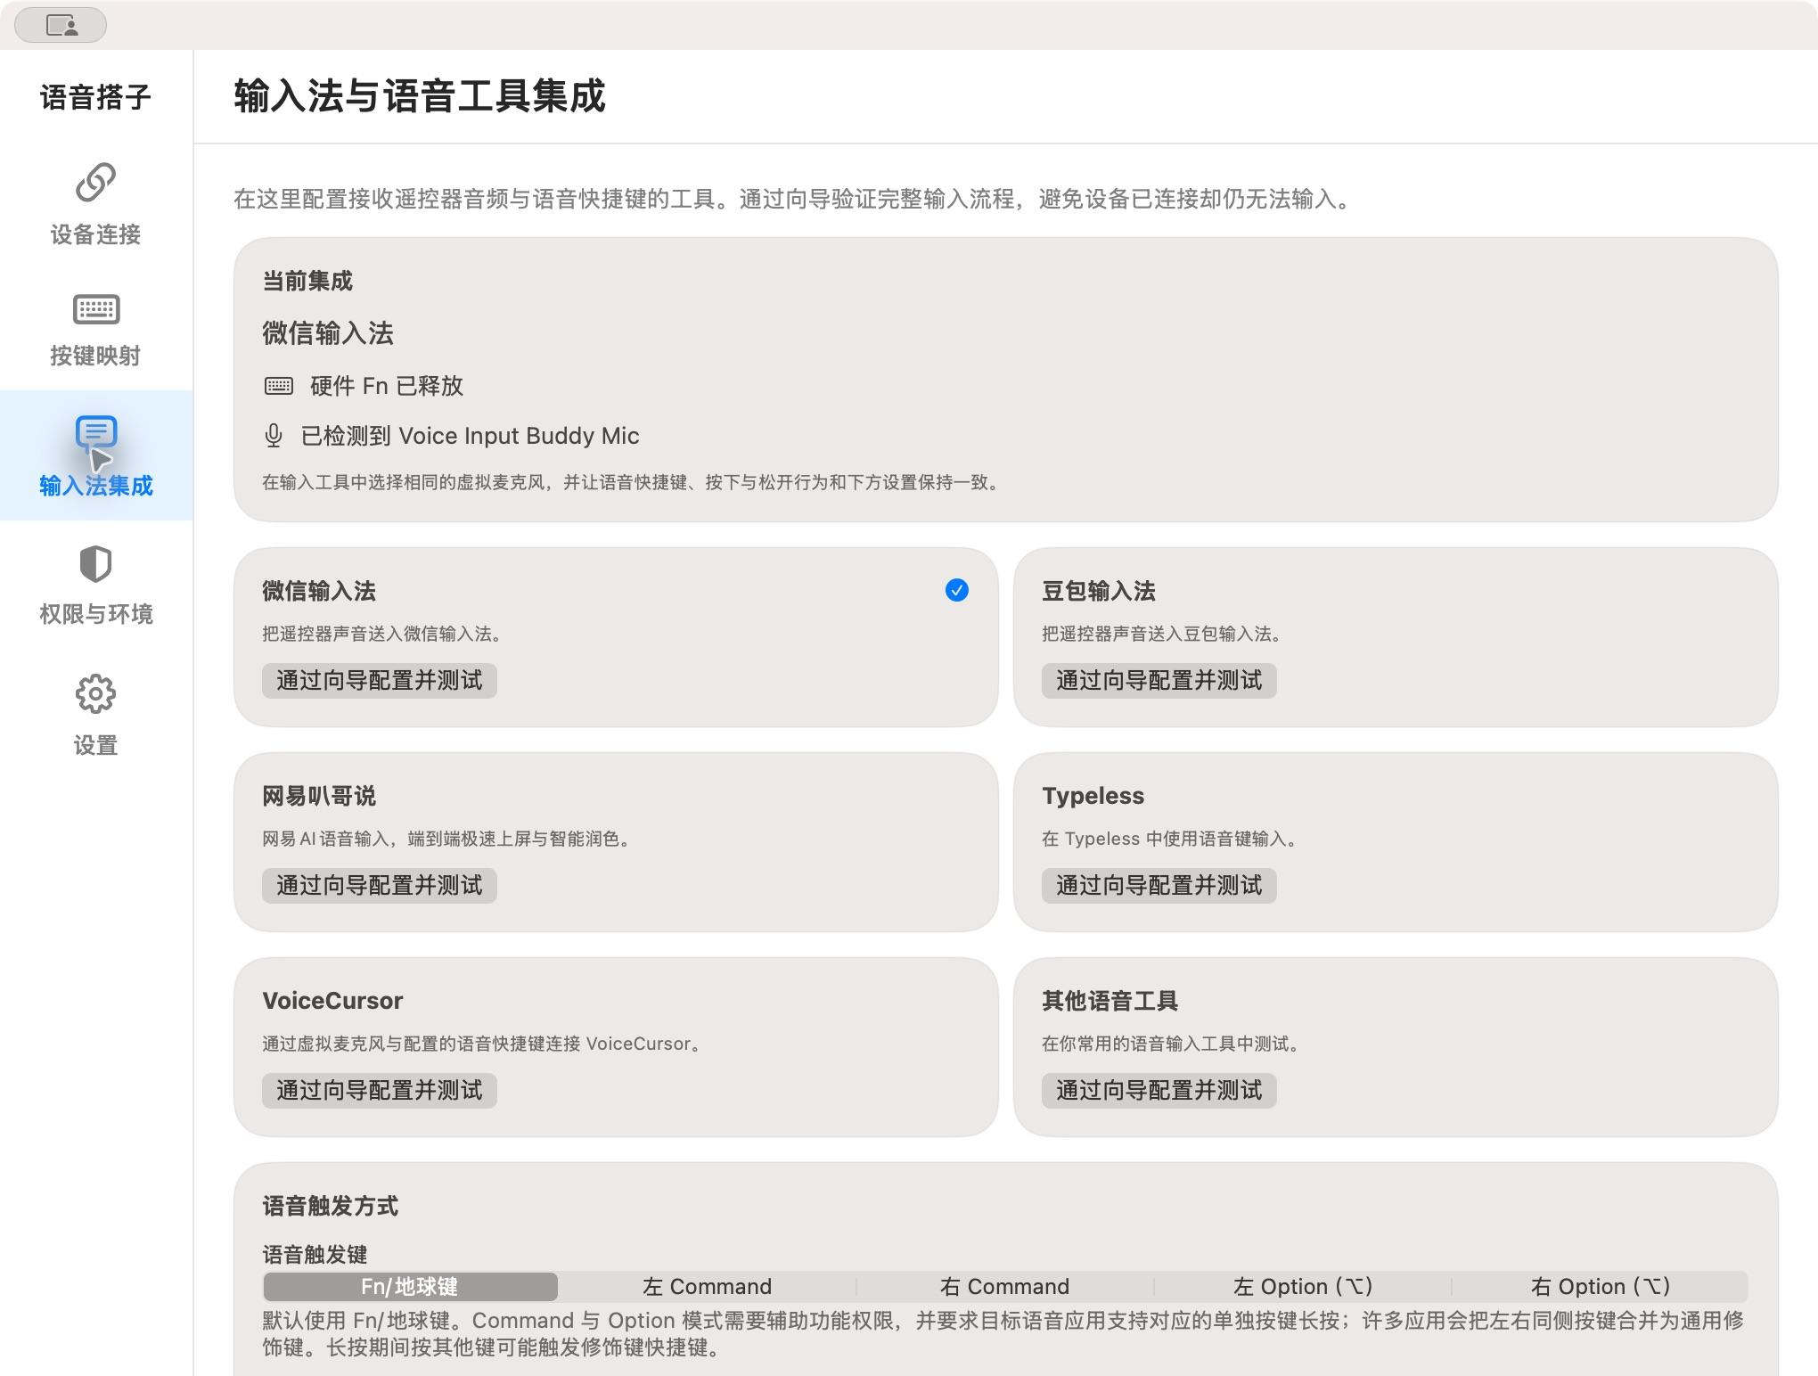Click 通过向导配置并测试 under 豆包输入法
The width and height of the screenshot is (1818, 1376).
[1159, 681]
